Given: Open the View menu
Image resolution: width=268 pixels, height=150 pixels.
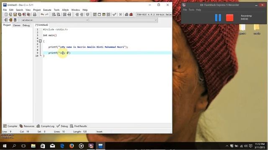Looking at the screenshot, I should point(28,10).
